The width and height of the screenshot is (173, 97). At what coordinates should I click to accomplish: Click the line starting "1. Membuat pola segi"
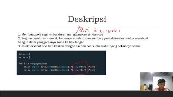(61, 34)
